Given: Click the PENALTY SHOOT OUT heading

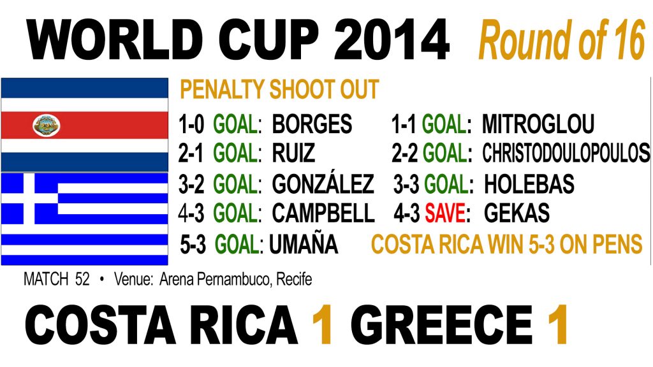Looking at the screenshot, I should click(x=279, y=89).
